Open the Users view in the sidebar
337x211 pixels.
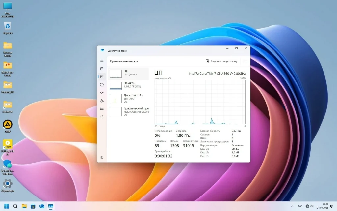102,100
